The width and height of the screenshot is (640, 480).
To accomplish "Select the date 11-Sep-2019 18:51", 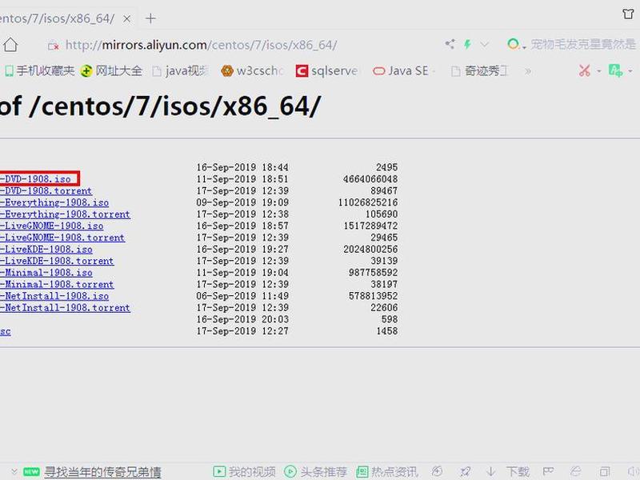I will [x=242, y=178].
